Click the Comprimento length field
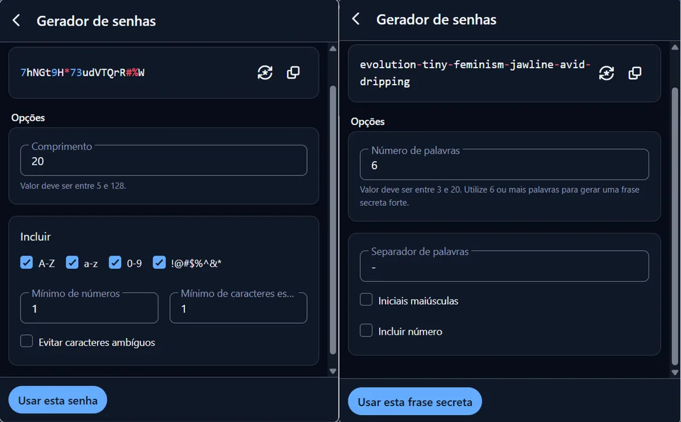681x422 pixels. coord(163,161)
